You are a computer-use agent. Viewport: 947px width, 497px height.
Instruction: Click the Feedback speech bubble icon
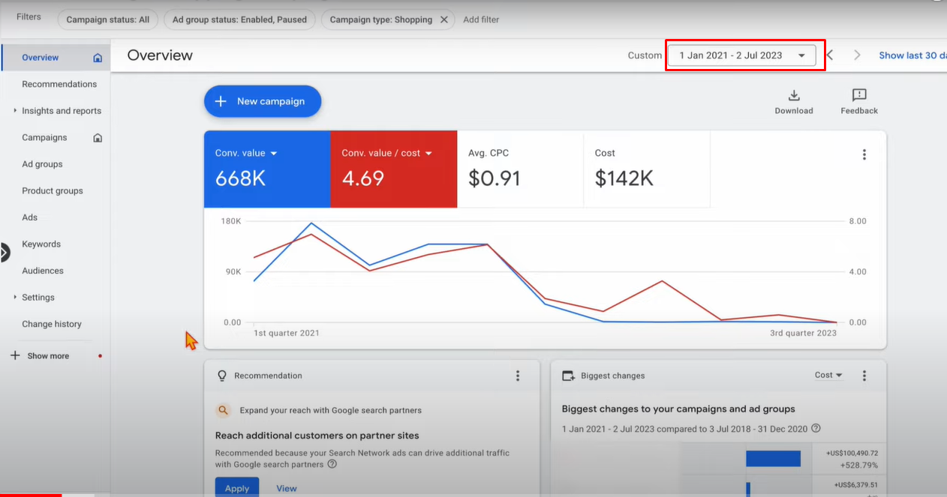coord(859,95)
